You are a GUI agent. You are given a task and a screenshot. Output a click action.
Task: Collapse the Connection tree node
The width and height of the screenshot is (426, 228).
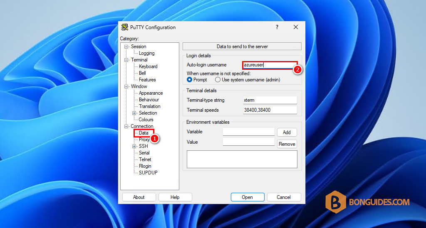[x=126, y=126]
